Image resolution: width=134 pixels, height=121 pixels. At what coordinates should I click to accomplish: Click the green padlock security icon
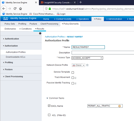(x=50, y=9)
